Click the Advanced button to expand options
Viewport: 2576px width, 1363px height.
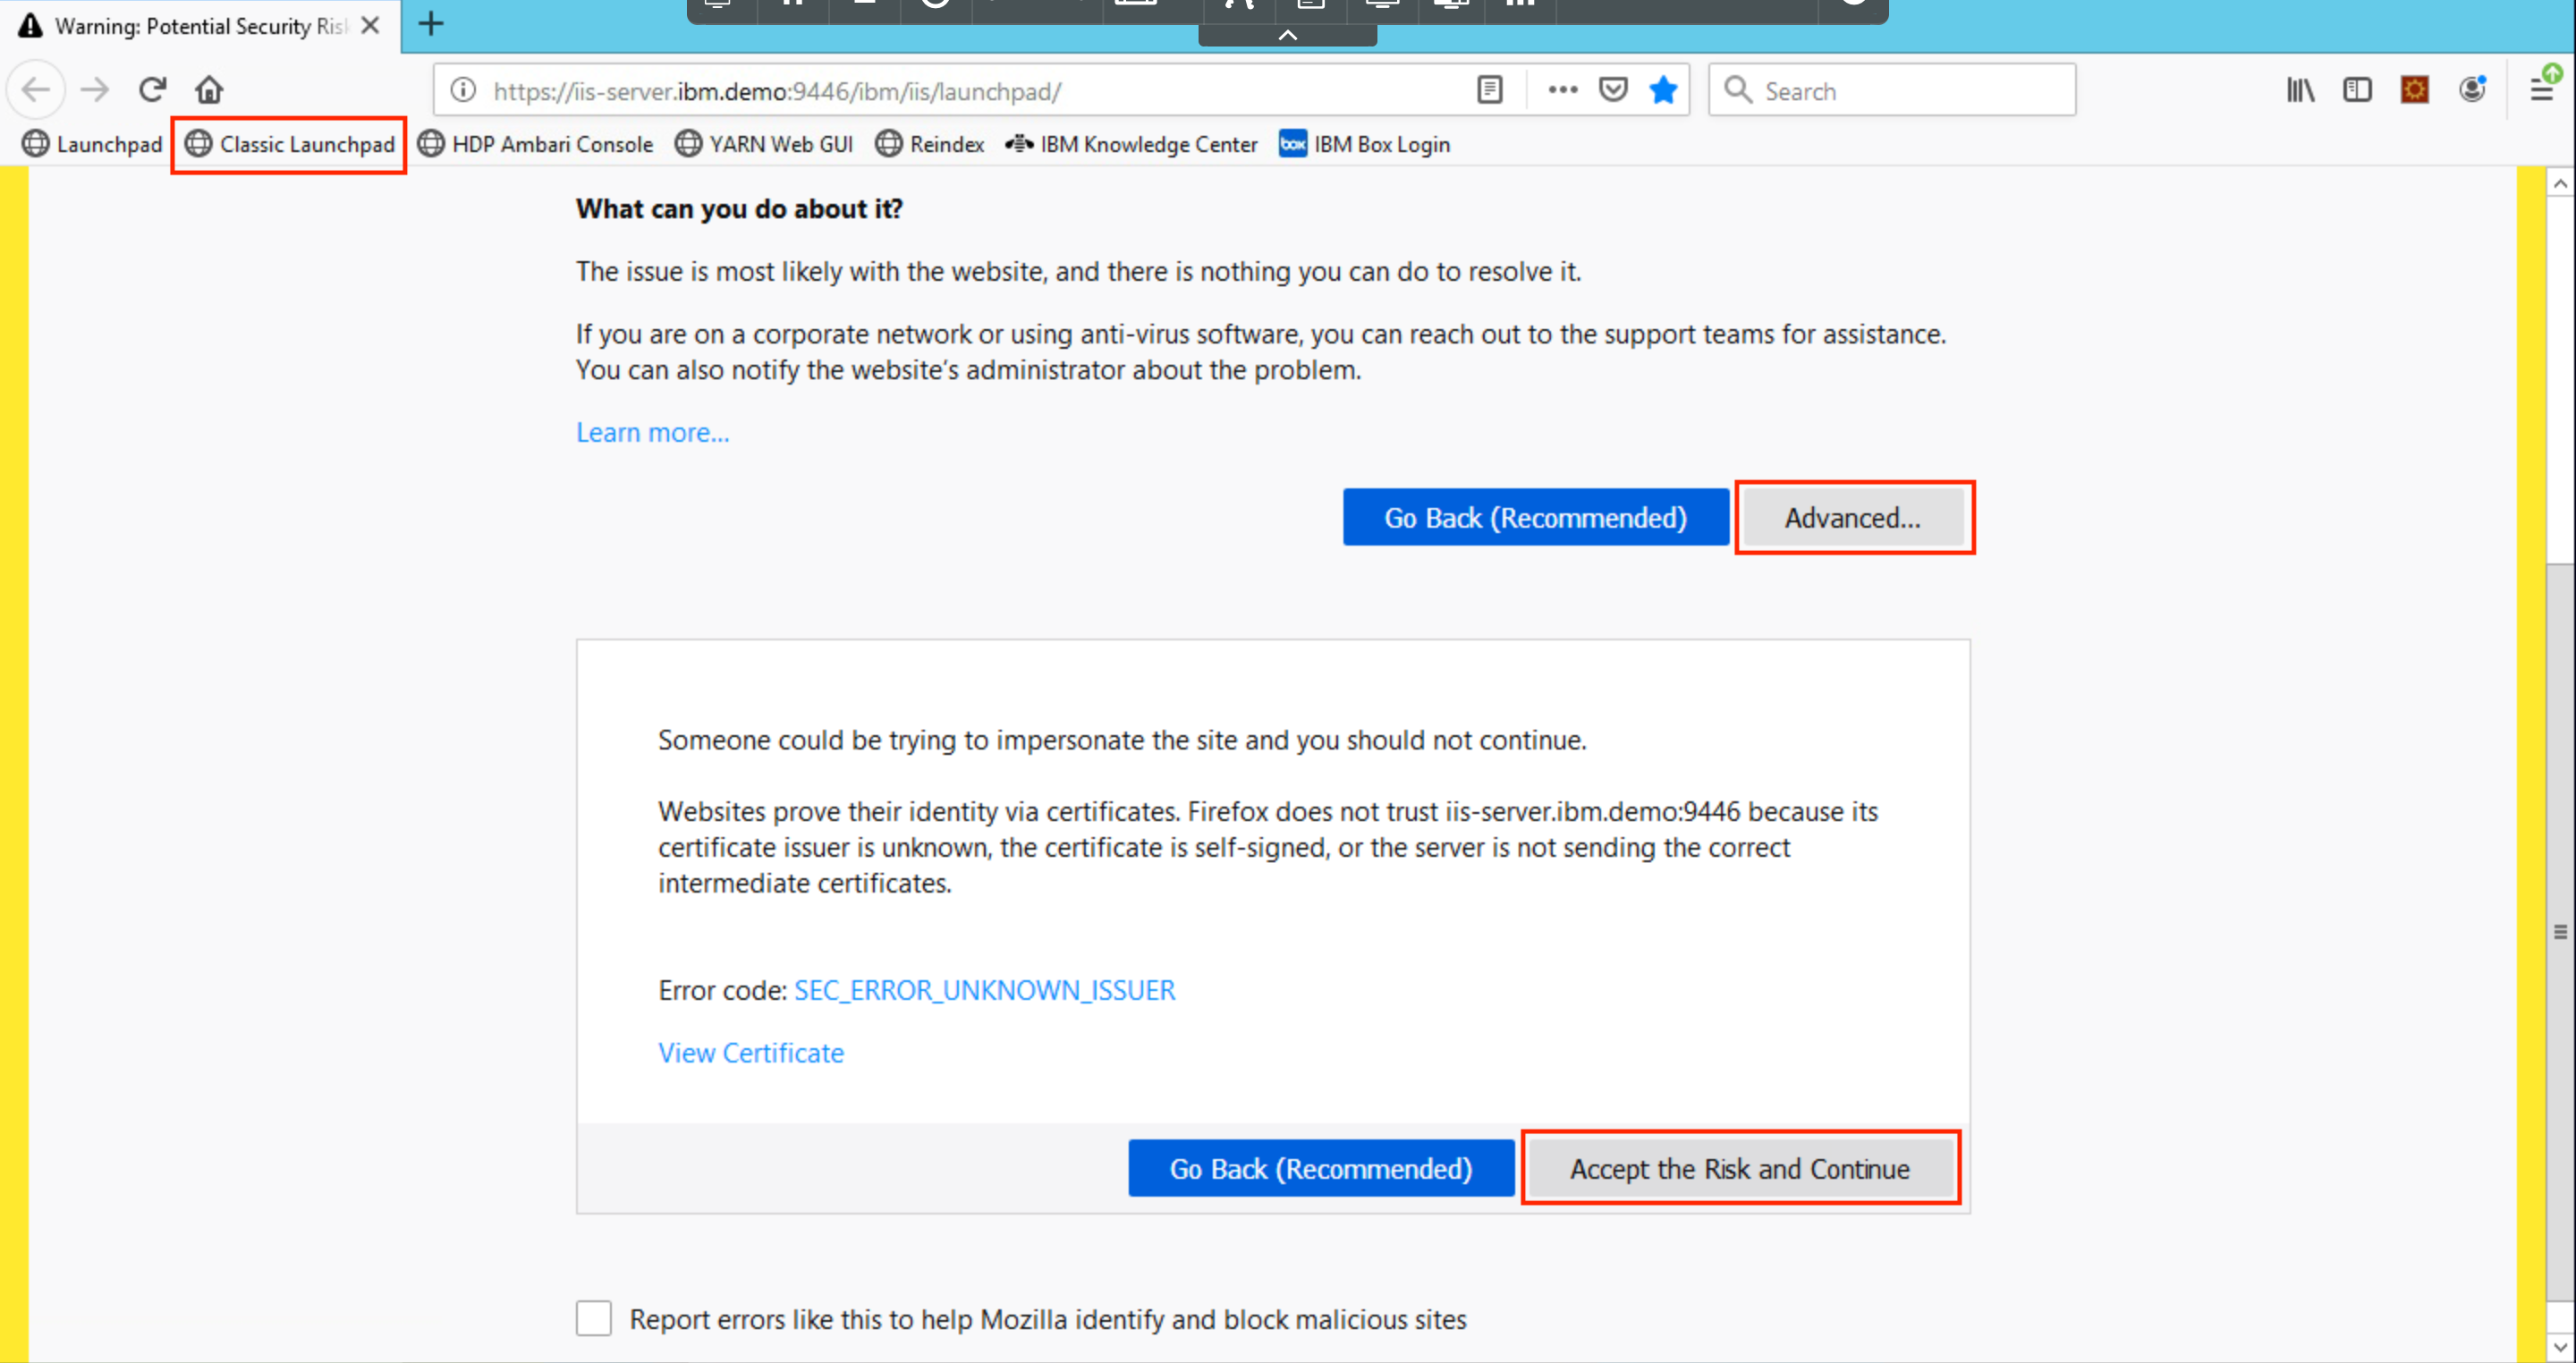pos(1851,518)
